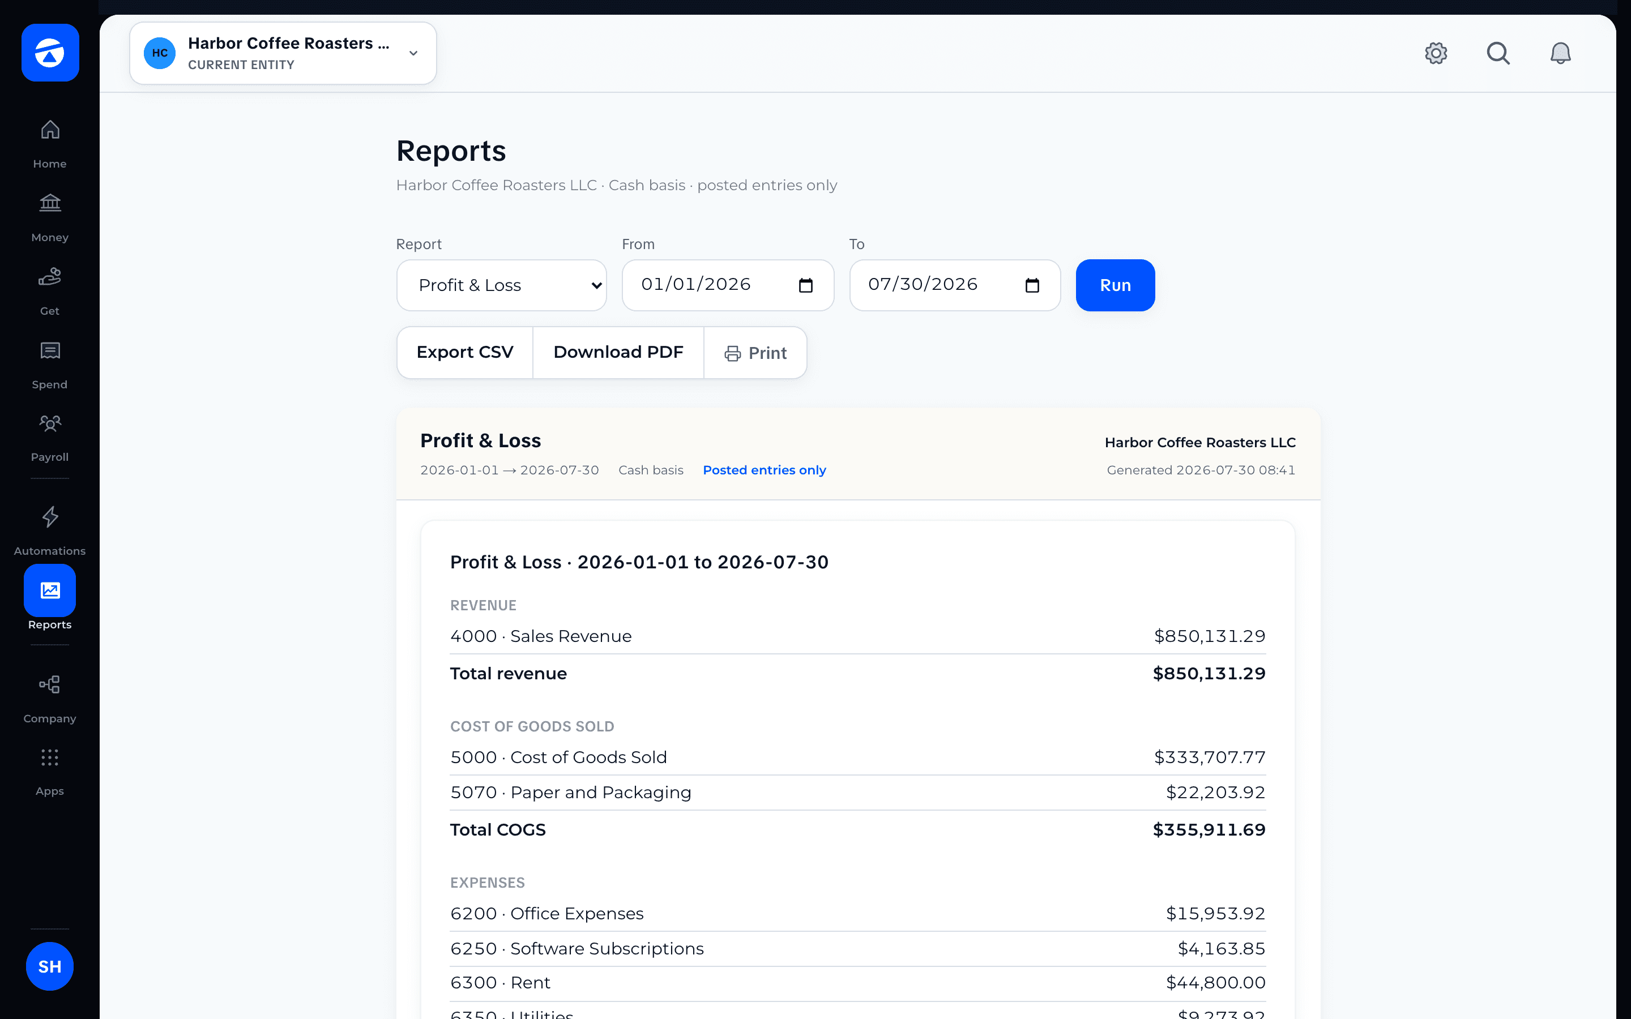Viewport: 1631px width, 1019px height.
Task: Click the Cash basis label in report header
Action: point(651,470)
